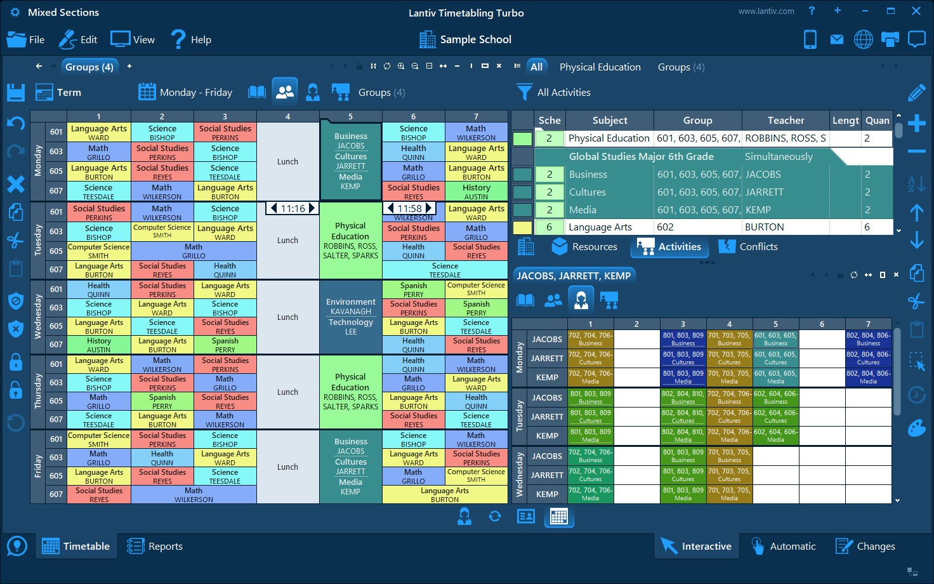
Task: Click the globe web icon in header
Action: [x=864, y=39]
